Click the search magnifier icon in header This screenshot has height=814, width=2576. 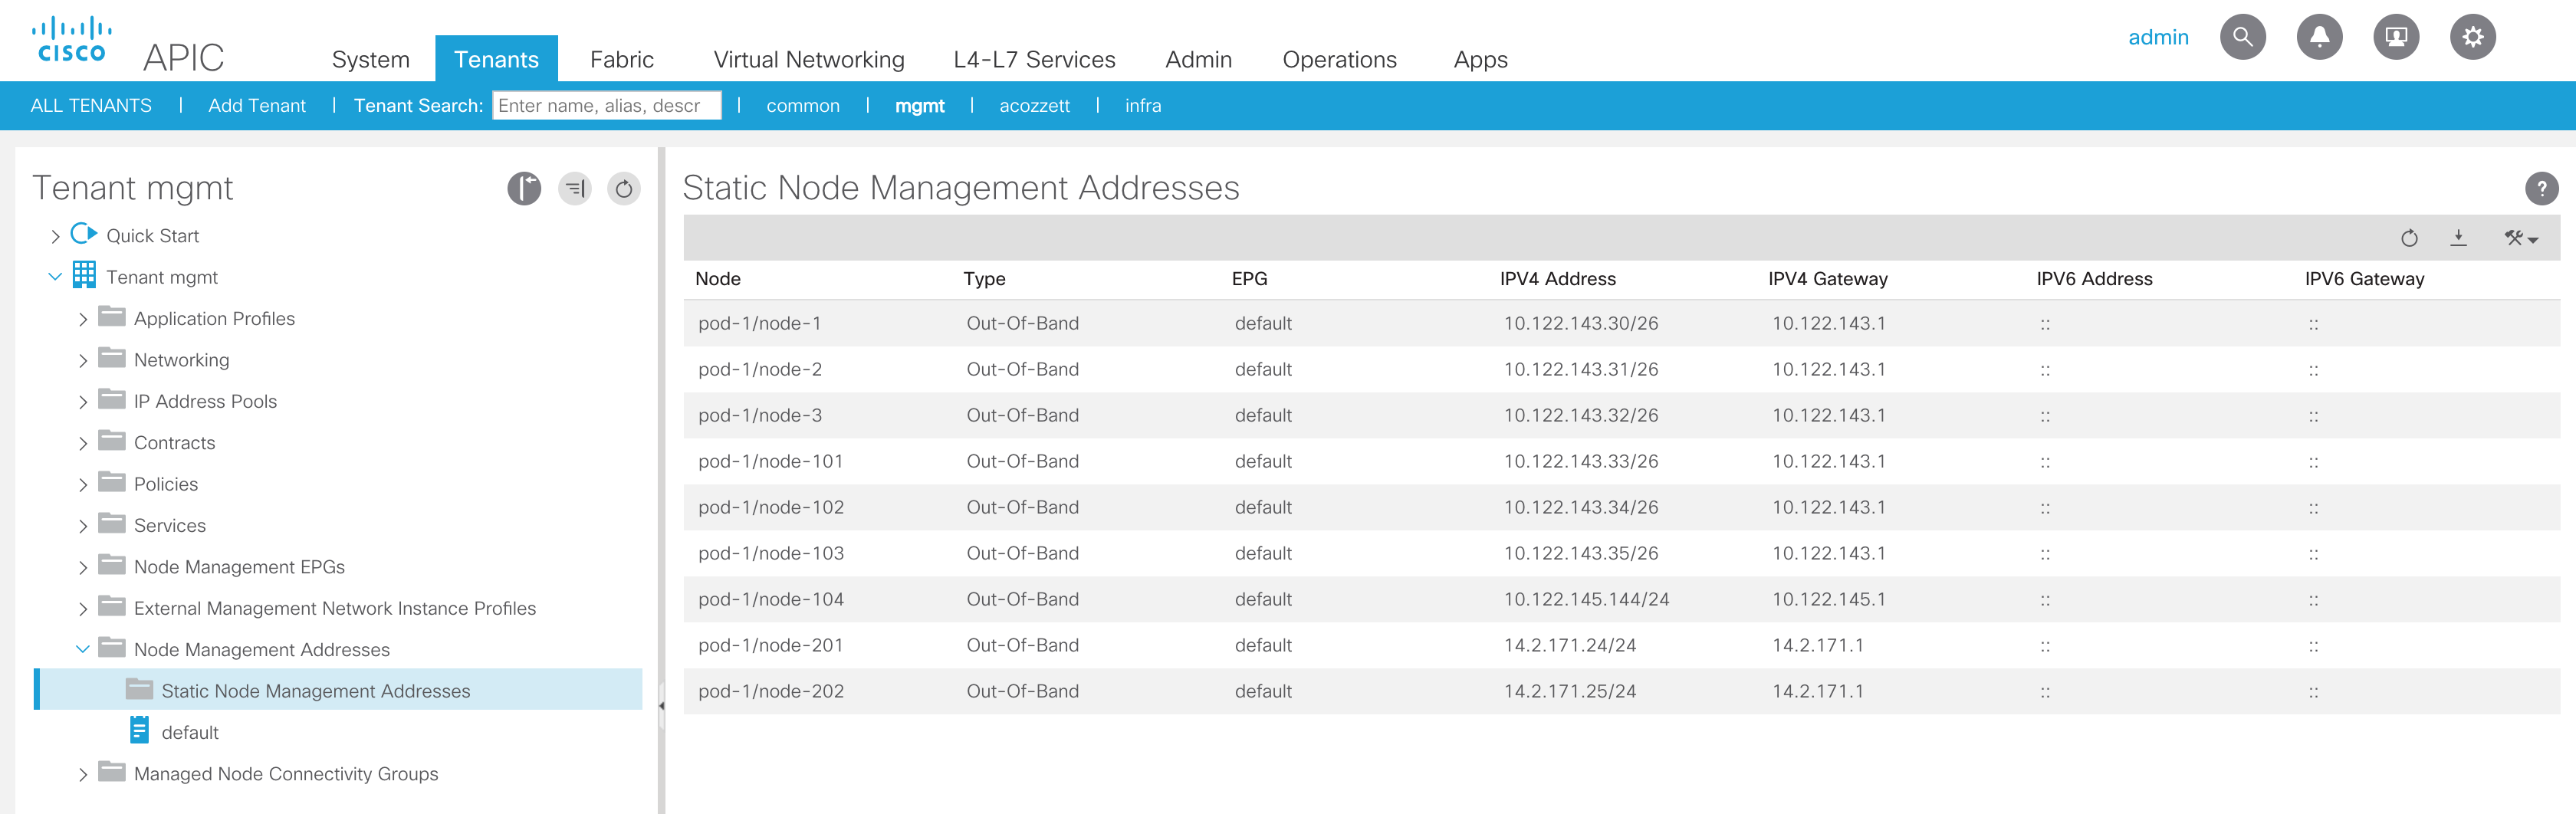click(2242, 38)
